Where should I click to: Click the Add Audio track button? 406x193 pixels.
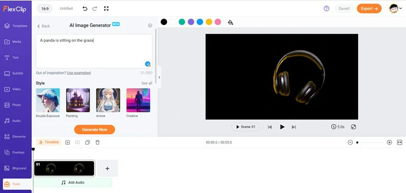73,183
